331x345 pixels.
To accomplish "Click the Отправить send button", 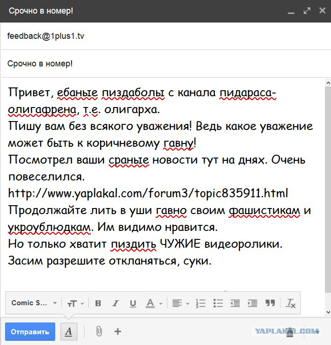I will [30, 331].
